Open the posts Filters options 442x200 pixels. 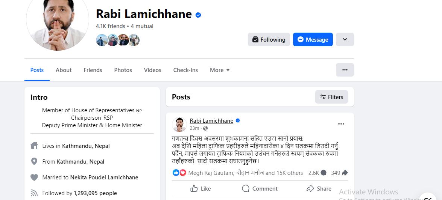331,97
